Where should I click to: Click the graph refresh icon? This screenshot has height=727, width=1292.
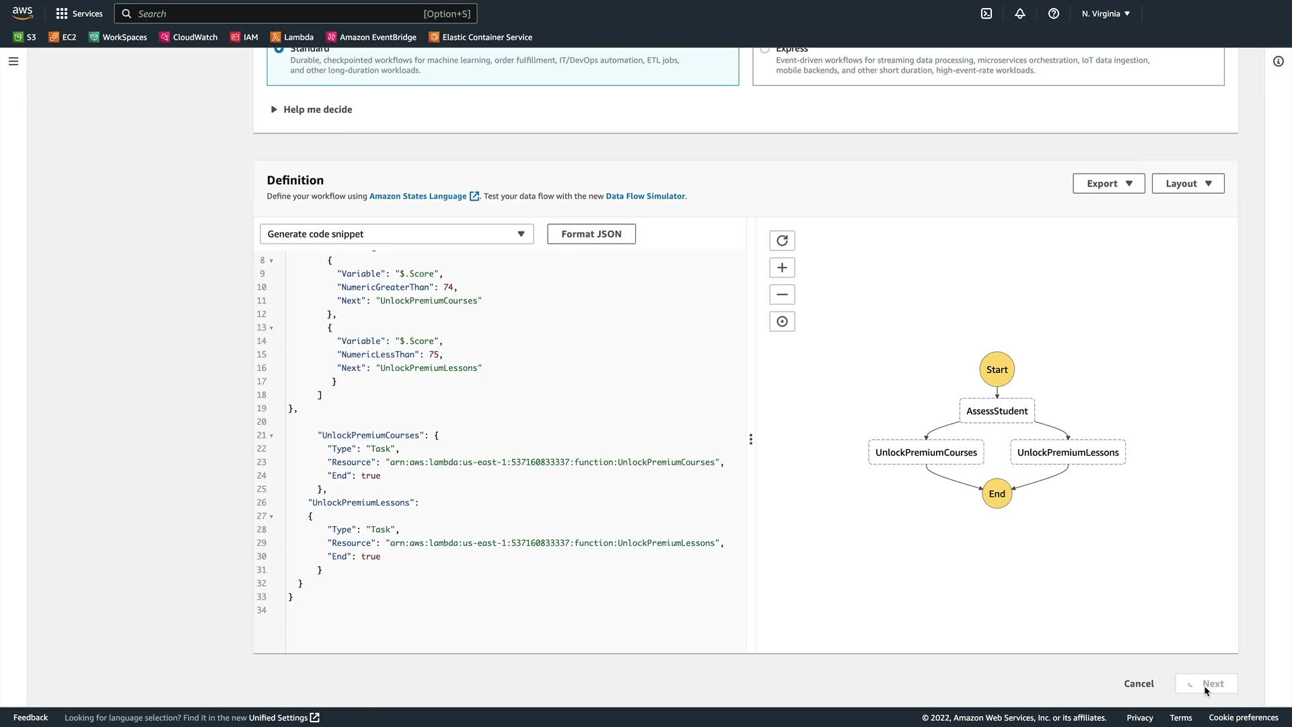pos(782,241)
